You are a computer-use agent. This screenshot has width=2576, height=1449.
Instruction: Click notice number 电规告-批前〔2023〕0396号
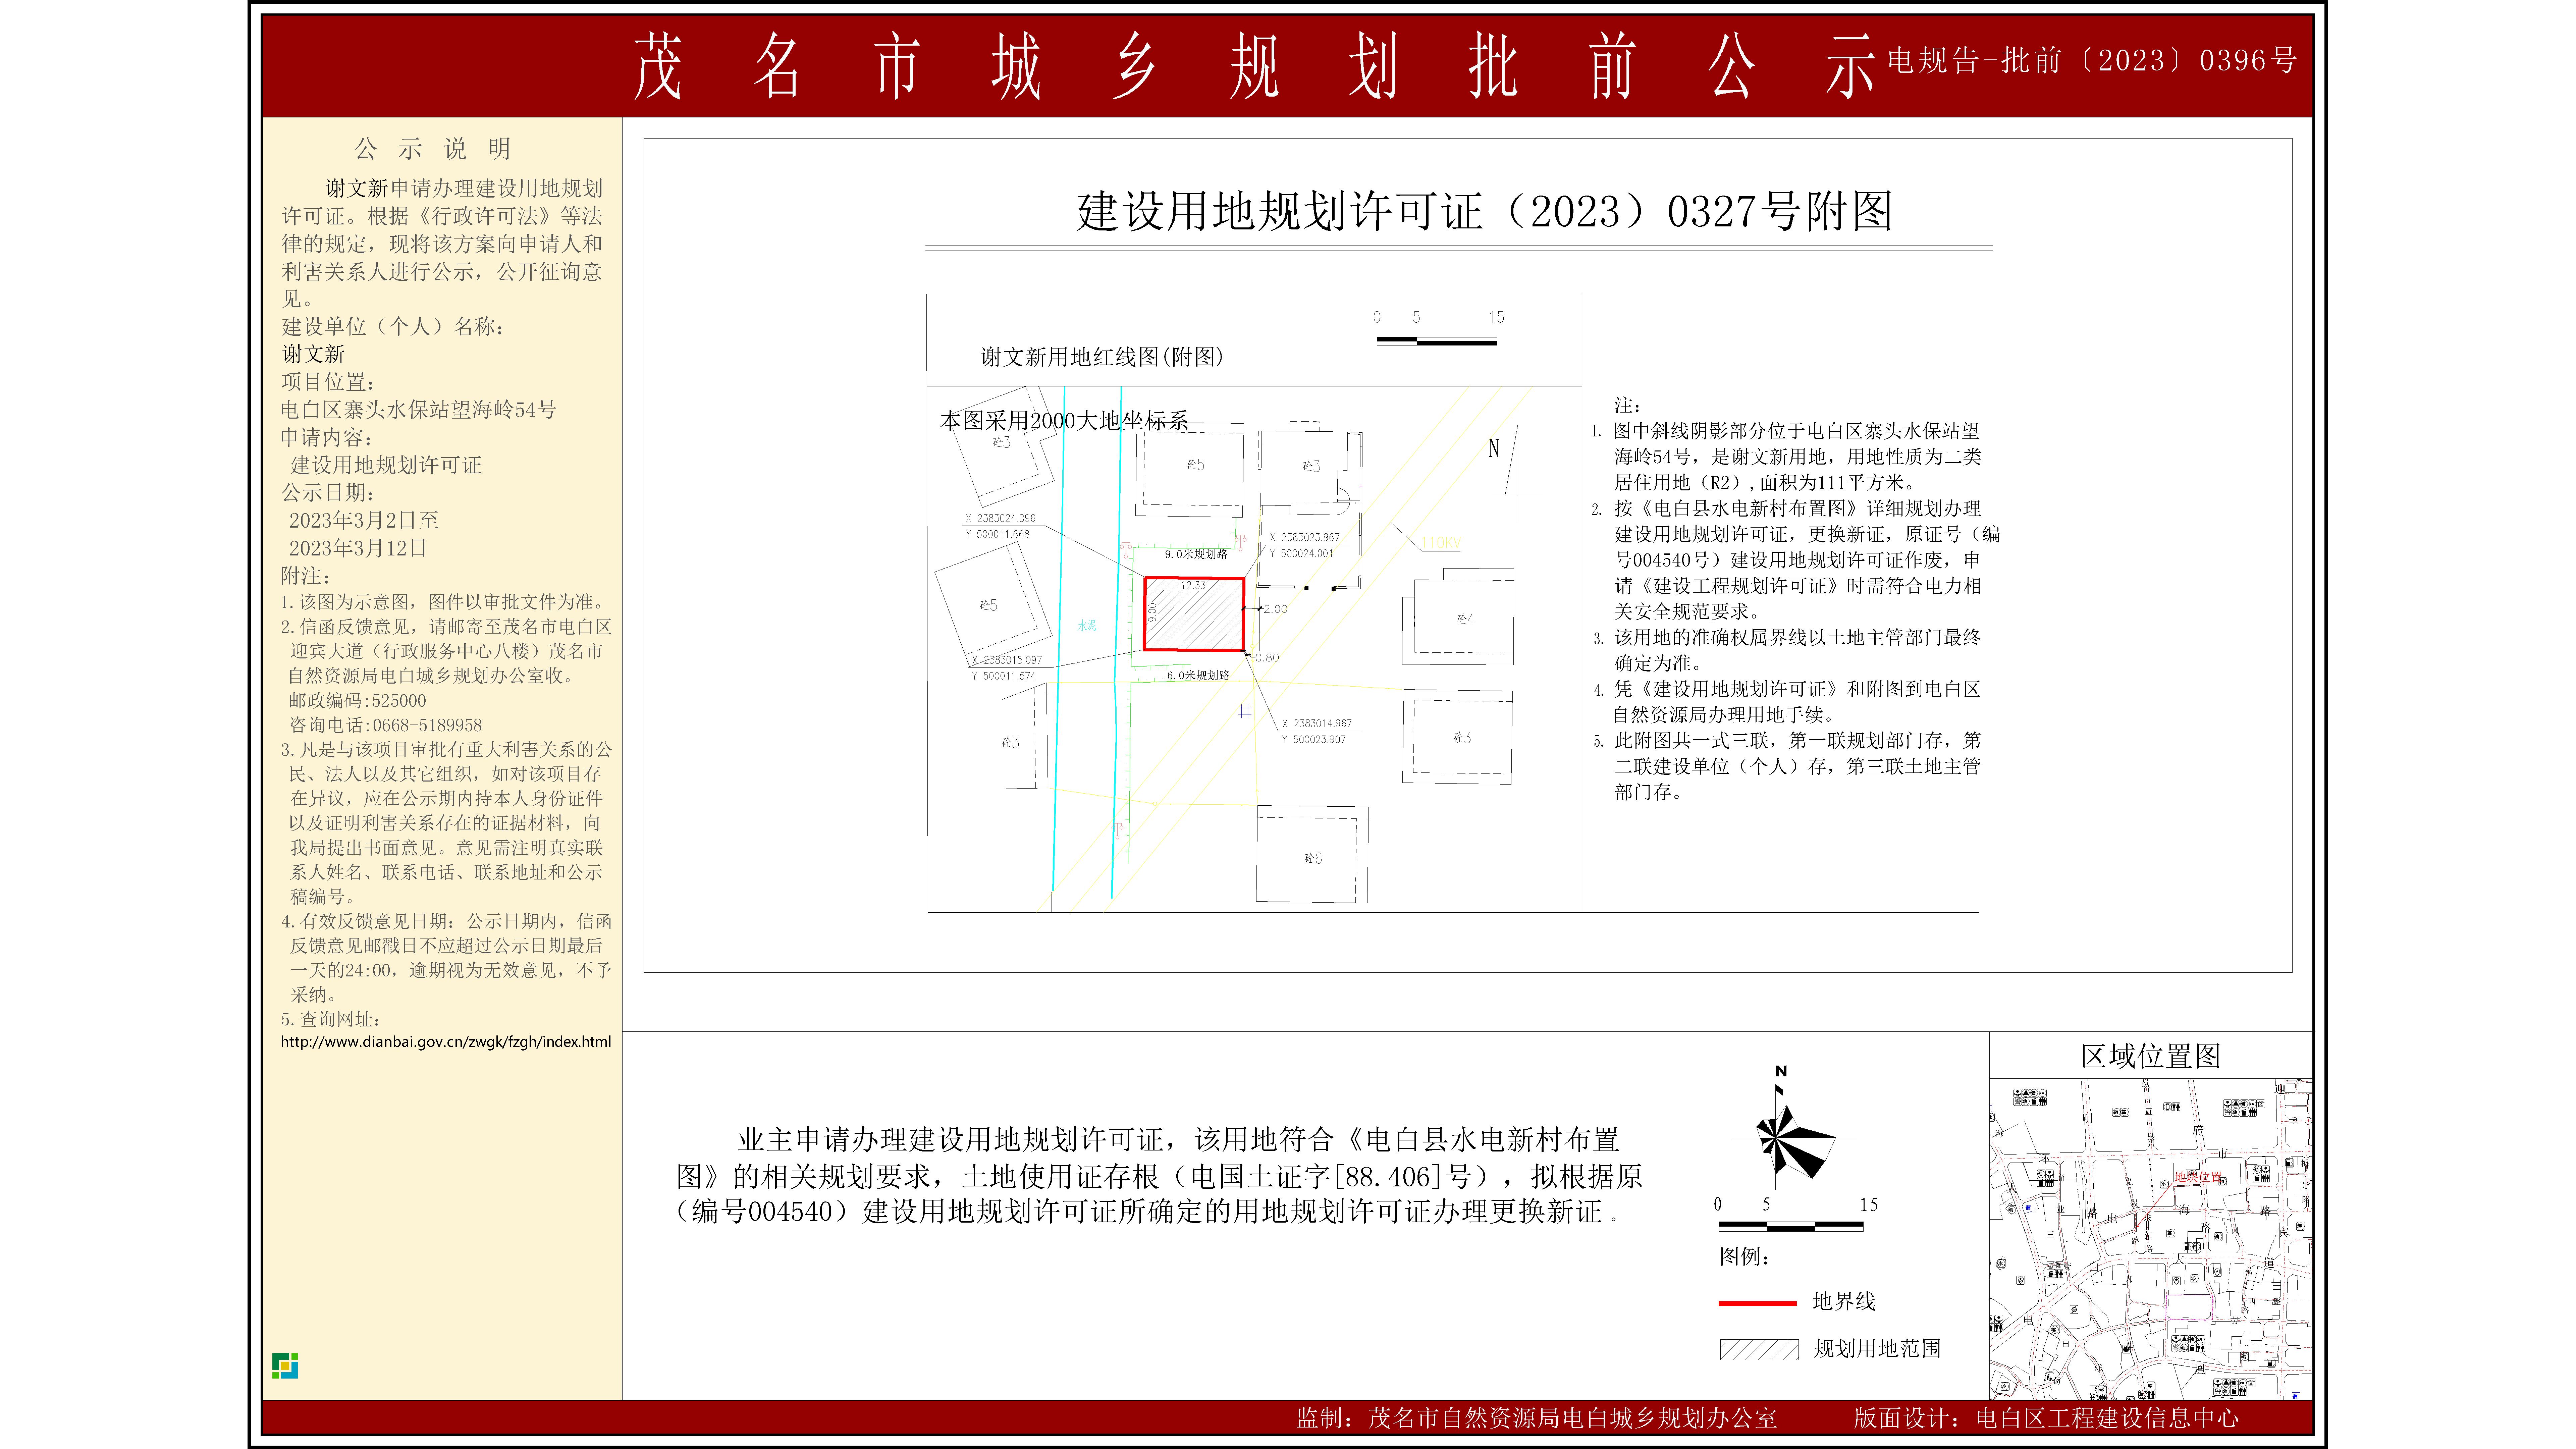click(2092, 61)
